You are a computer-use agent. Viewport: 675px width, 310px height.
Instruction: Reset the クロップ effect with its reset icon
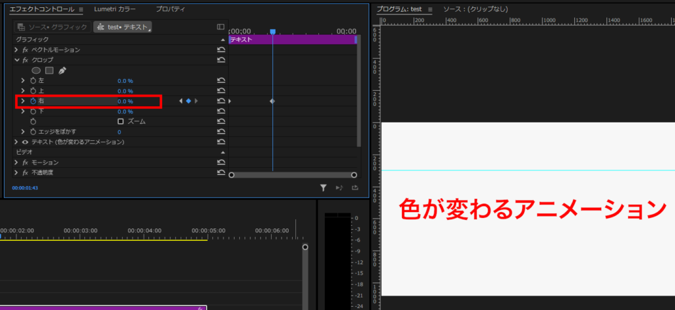[x=221, y=60]
